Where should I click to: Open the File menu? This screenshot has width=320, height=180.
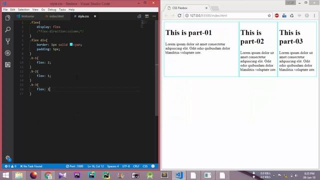(x=5, y=9)
